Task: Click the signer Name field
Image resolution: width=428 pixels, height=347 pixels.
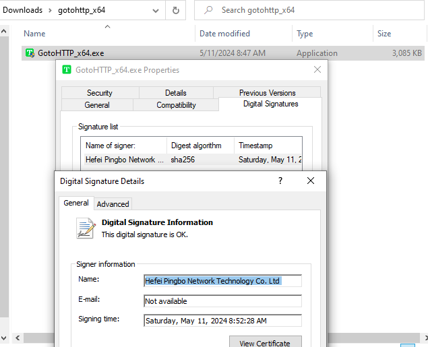Action: click(x=222, y=281)
